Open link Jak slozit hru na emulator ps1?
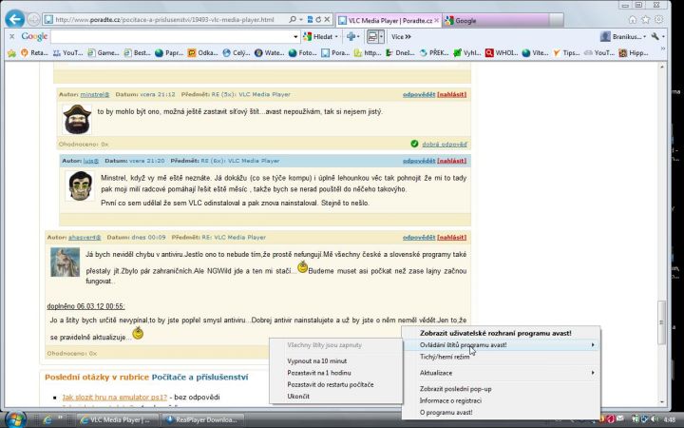 coord(114,397)
